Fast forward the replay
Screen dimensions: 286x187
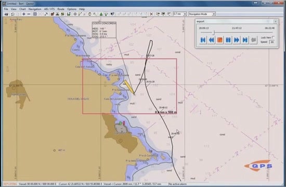(237, 40)
